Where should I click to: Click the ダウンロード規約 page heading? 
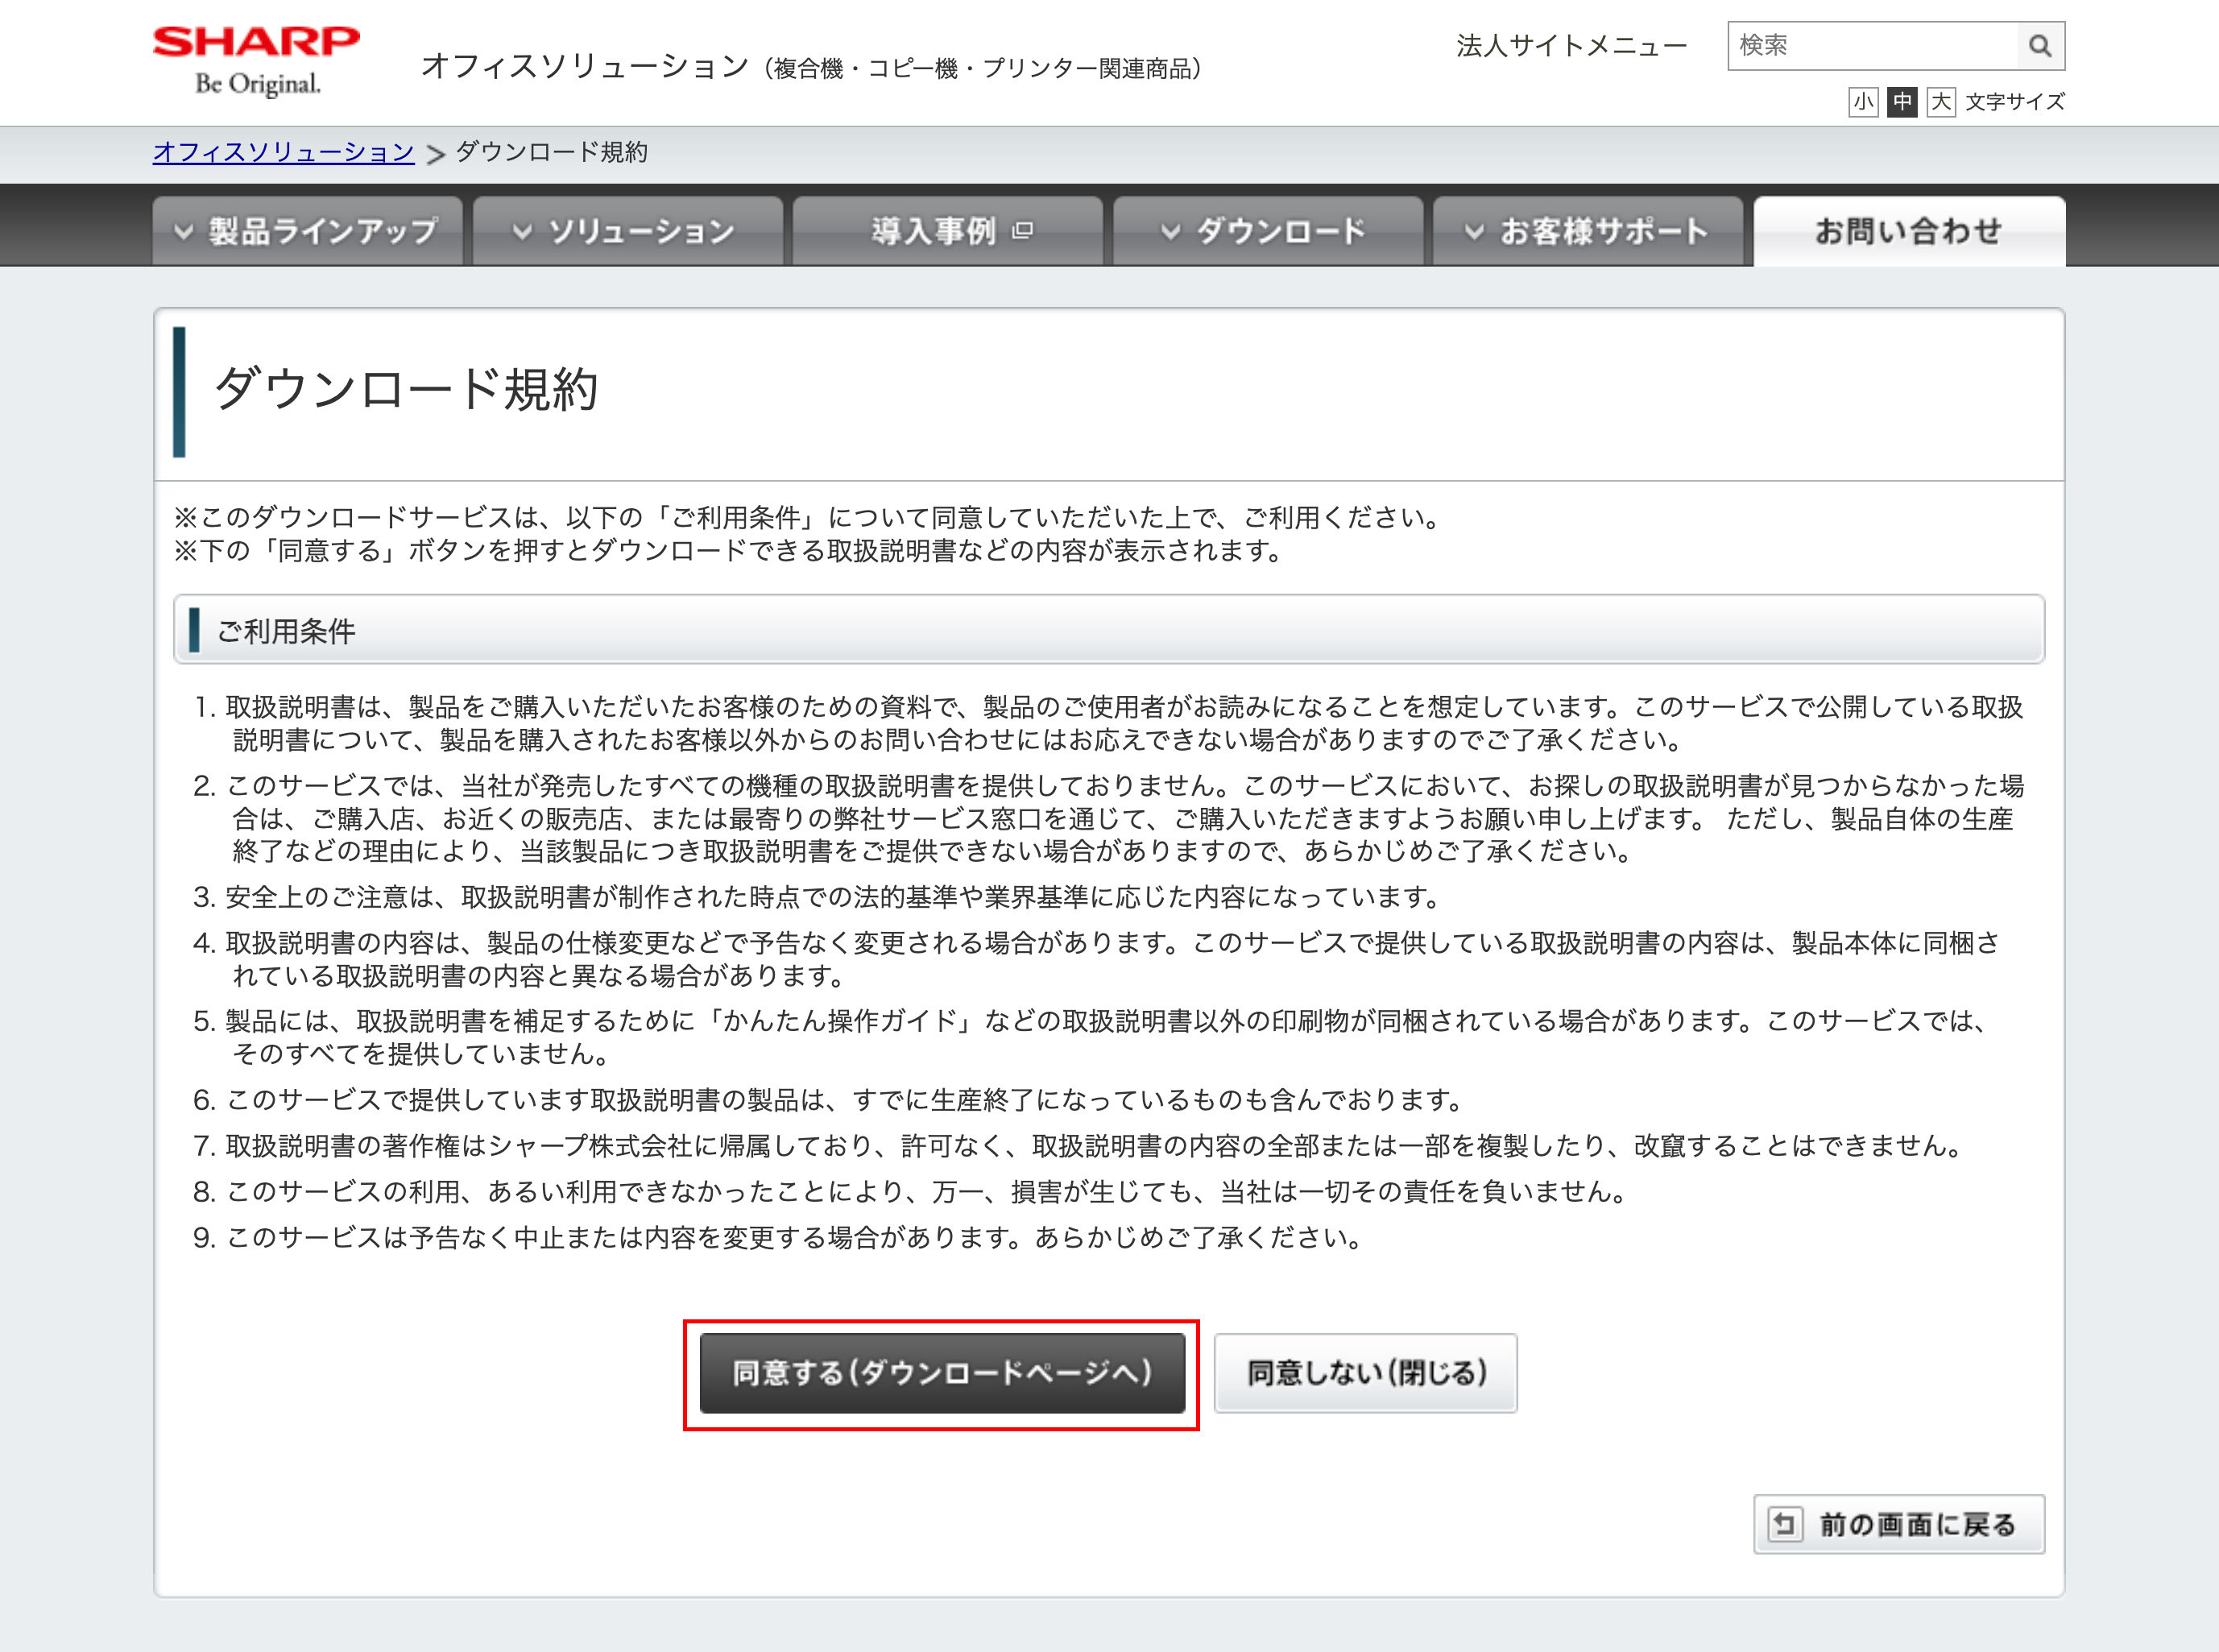tap(406, 389)
